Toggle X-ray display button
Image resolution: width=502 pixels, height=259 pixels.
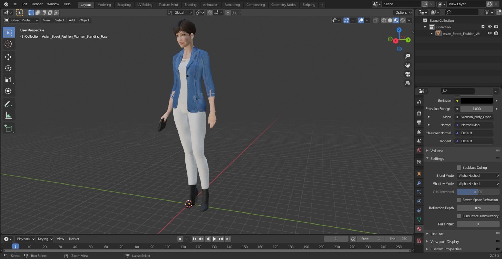pos(375,20)
